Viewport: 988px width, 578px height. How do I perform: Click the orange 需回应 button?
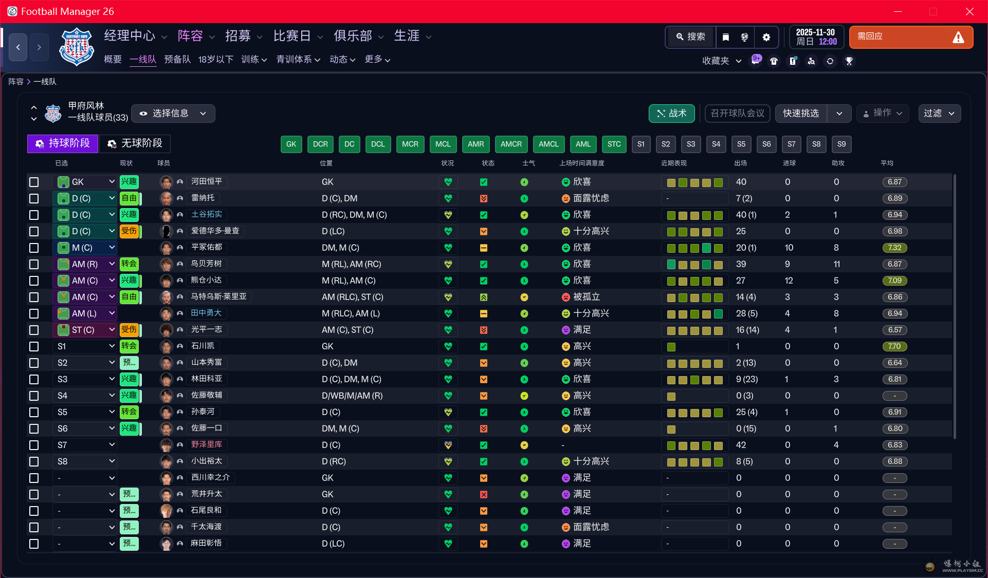(x=910, y=37)
